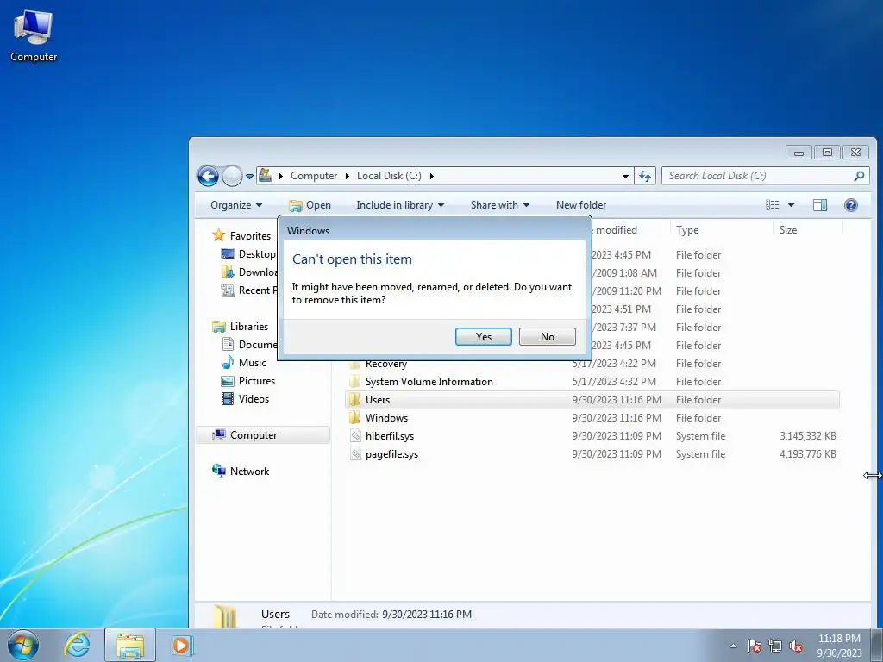Open the Documents library
Image resolution: width=883 pixels, height=662 pixels.
[x=250, y=345]
